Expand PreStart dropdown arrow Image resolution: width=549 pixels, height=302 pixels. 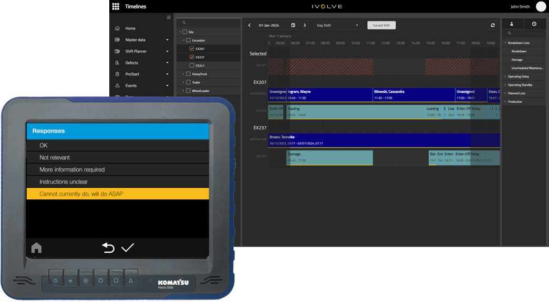[x=168, y=74]
